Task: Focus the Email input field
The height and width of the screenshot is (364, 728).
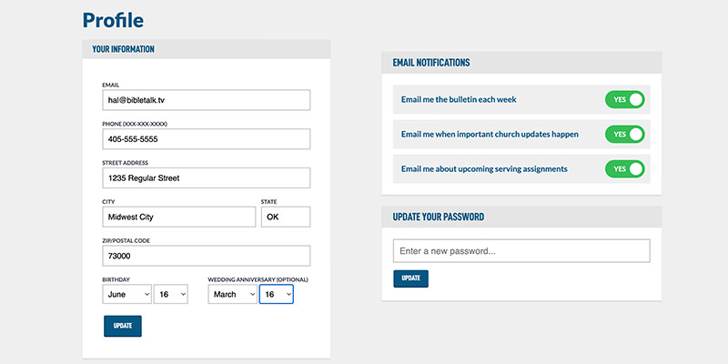Action: 207,100
